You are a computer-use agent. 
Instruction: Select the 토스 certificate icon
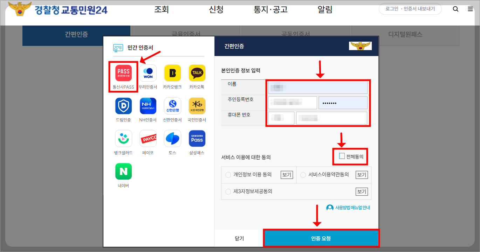[x=172, y=139]
